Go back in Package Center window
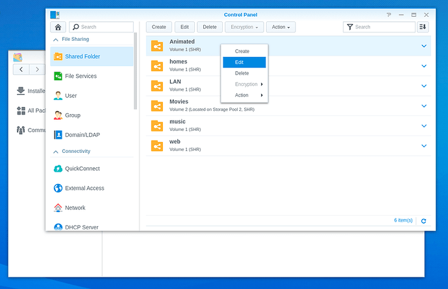 (x=21, y=69)
